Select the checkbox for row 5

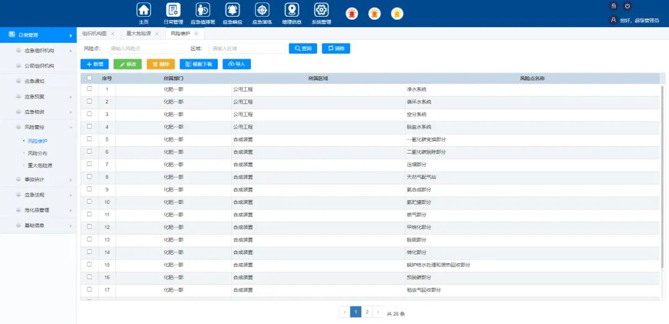click(x=89, y=139)
